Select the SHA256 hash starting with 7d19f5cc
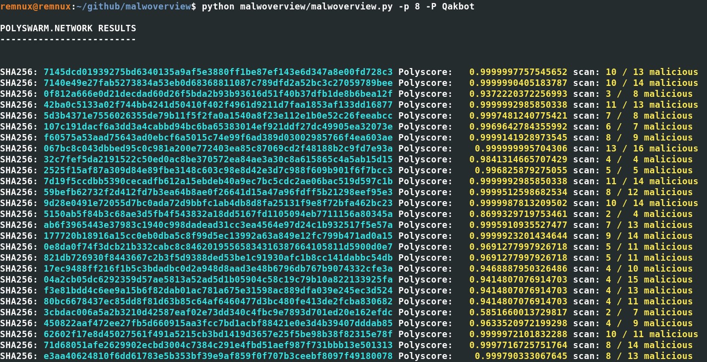Screen dimensions: 707x362 coord(218,181)
